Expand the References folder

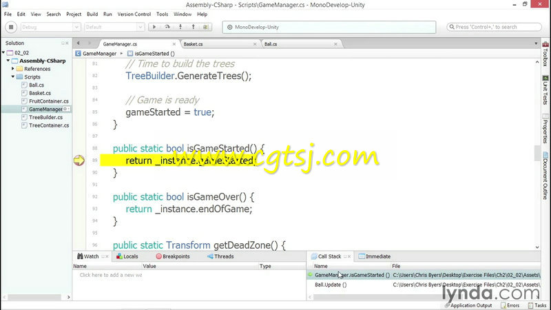pyautogui.click(x=13, y=68)
